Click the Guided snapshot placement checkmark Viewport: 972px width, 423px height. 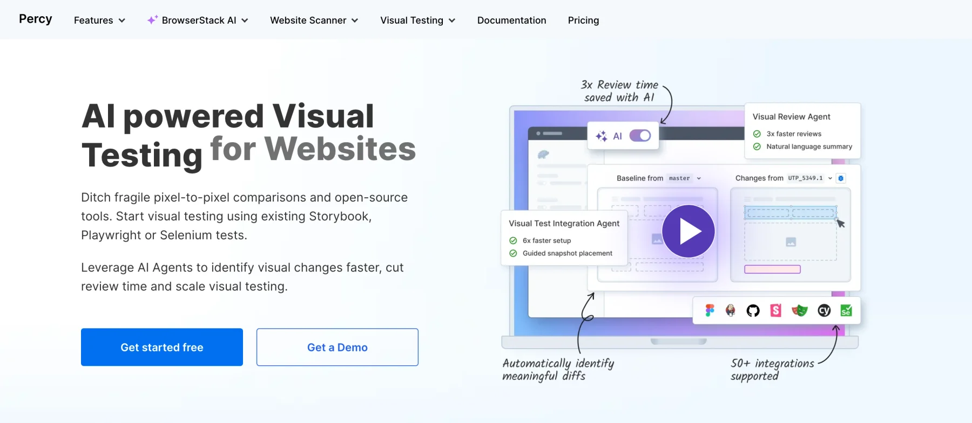point(513,253)
